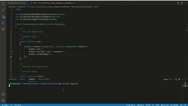Open the Manage gear icon

(3, 100)
